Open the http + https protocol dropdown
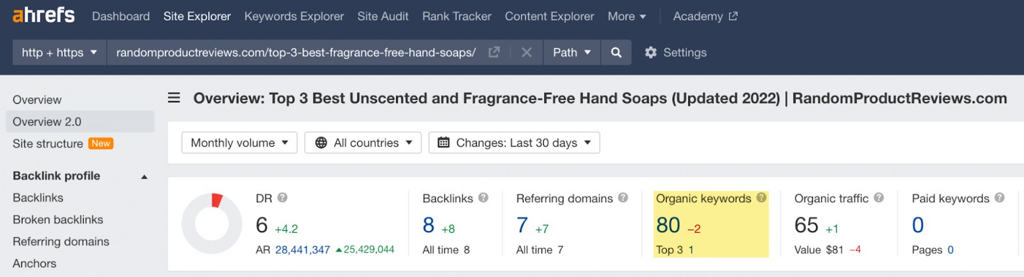The height and width of the screenshot is (277, 1024). [x=60, y=52]
